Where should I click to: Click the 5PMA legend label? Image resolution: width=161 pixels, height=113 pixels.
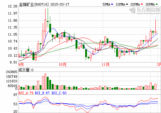106,4
